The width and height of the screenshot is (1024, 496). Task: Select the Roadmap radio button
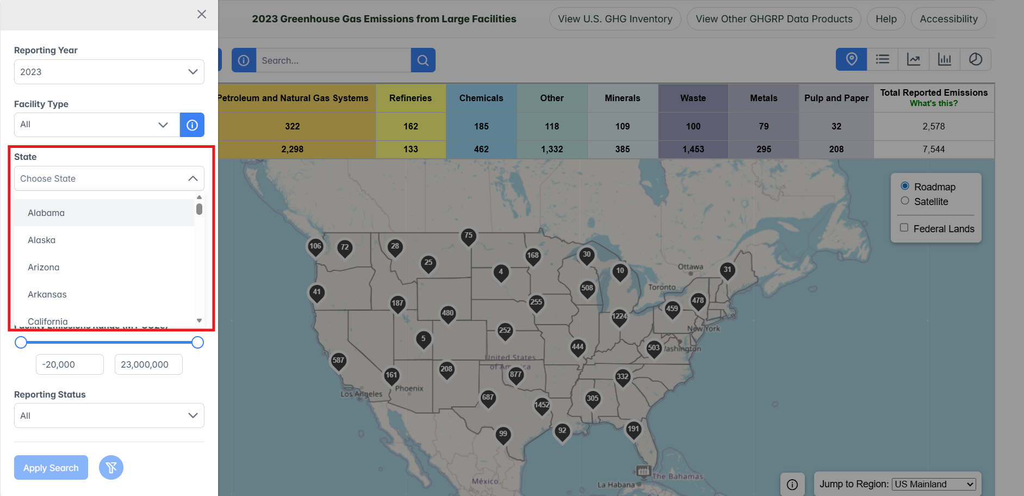pos(905,186)
